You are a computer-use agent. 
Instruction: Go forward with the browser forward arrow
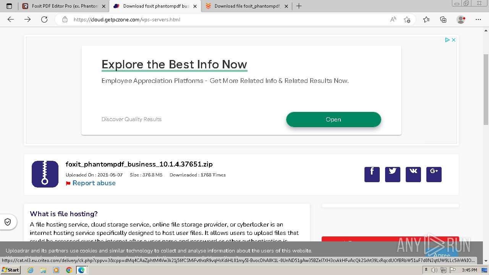tap(28, 19)
